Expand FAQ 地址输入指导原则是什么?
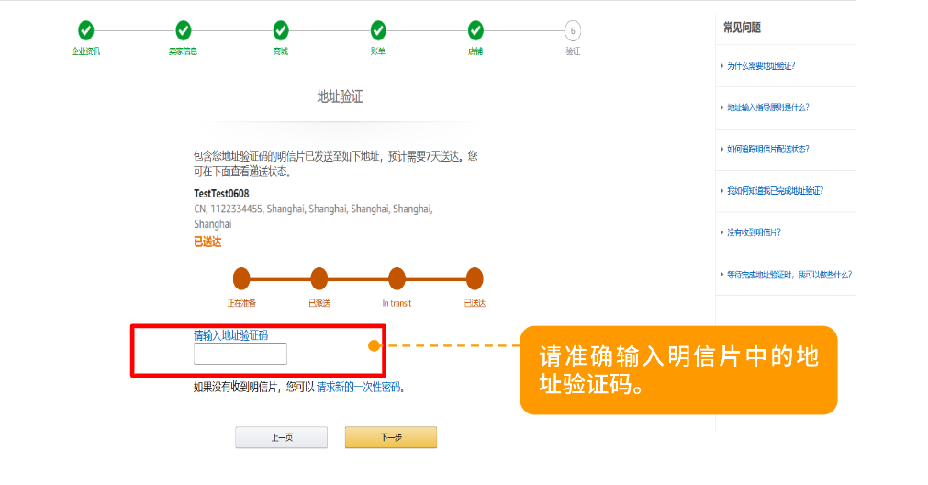The height and width of the screenshot is (485, 928). coord(767,107)
